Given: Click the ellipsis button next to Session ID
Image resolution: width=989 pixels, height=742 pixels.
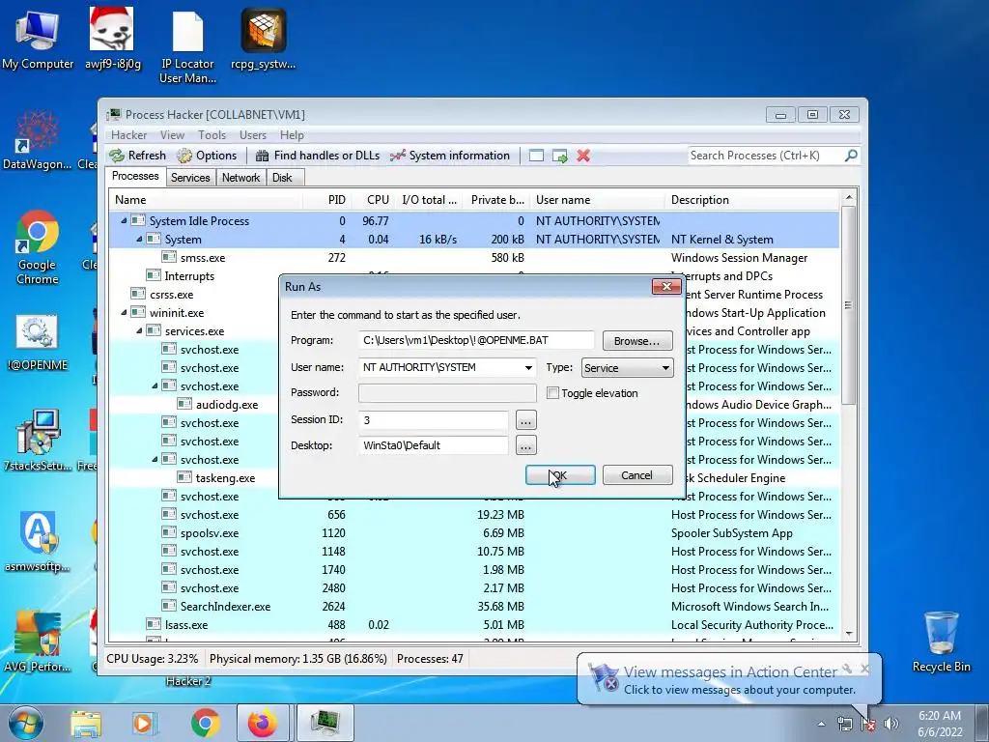Looking at the screenshot, I should [x=526, y=420].
